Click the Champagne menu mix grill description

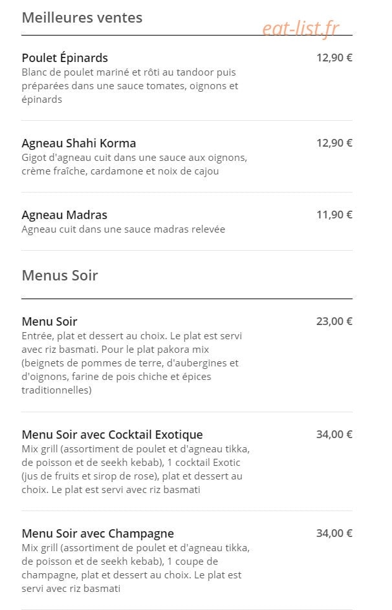tap(135, 568)
